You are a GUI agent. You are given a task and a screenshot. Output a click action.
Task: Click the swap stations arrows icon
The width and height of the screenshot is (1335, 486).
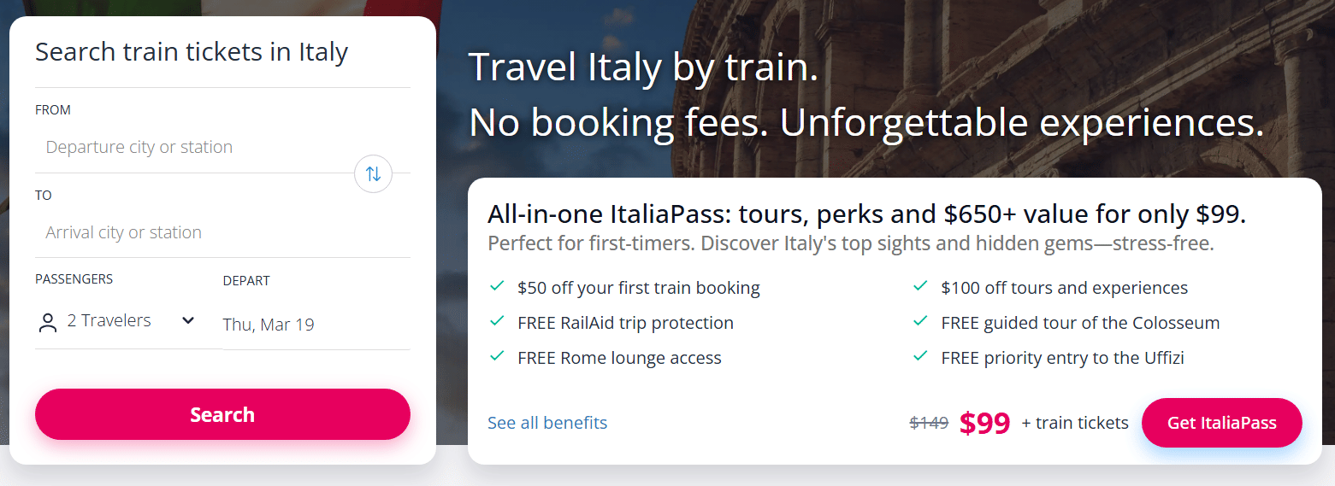coord(373,174)
